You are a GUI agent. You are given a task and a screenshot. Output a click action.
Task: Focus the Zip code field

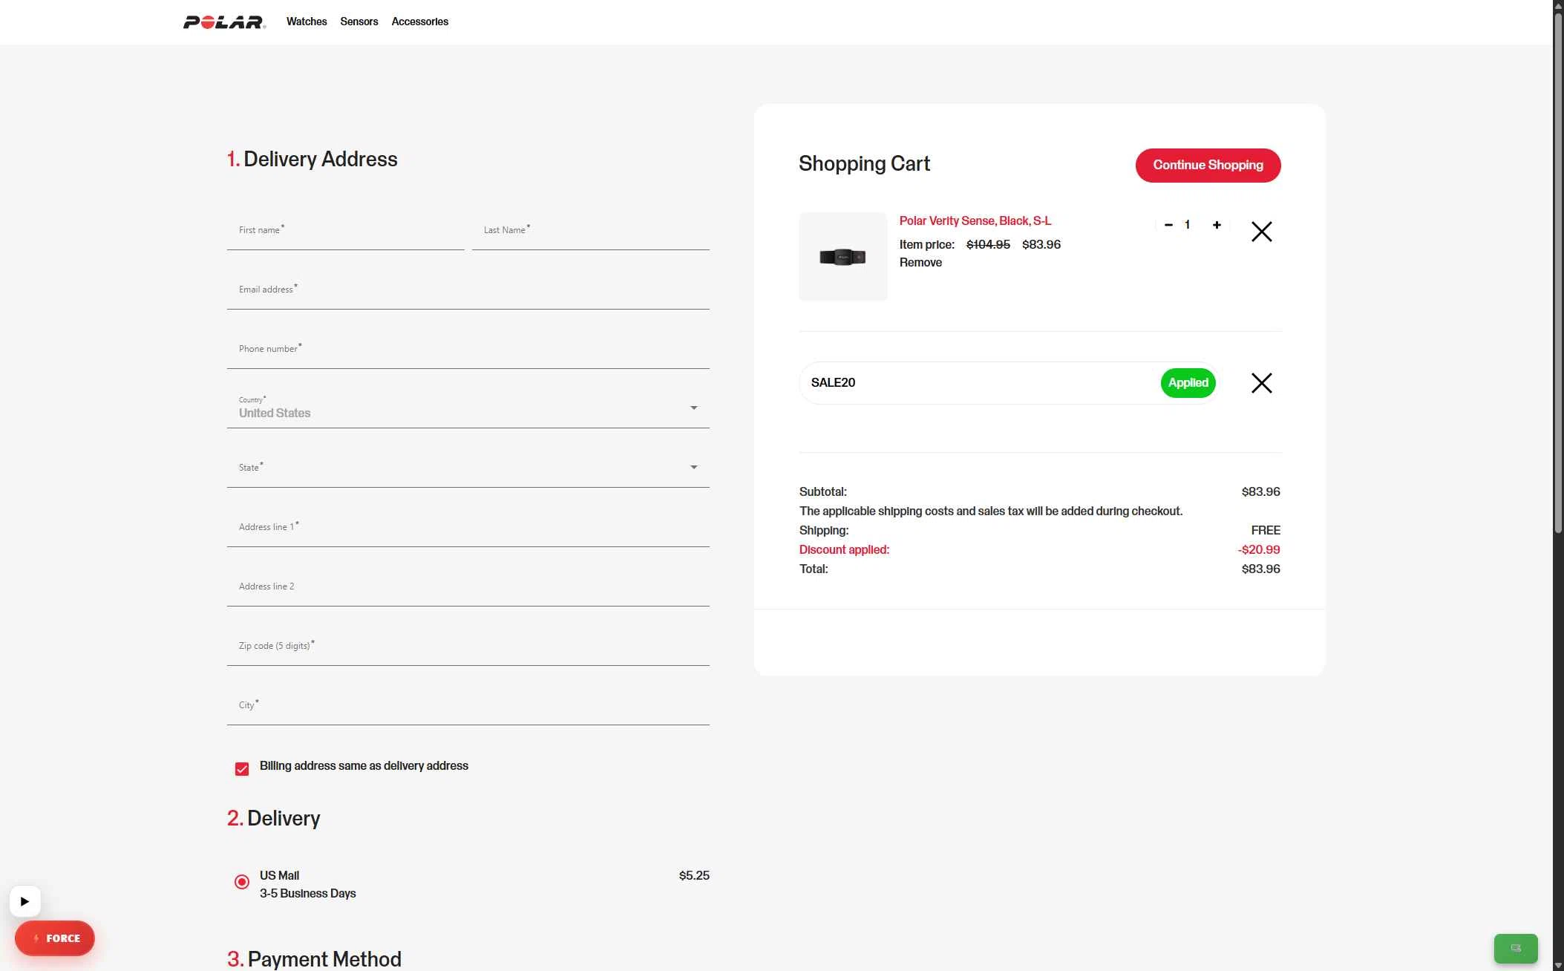tap(468, 647)
